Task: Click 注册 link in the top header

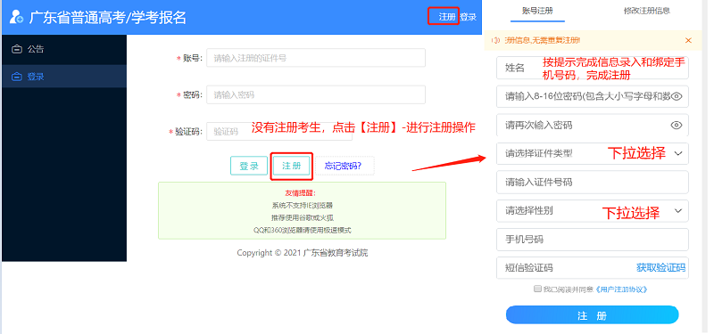Action: [447, 17]
